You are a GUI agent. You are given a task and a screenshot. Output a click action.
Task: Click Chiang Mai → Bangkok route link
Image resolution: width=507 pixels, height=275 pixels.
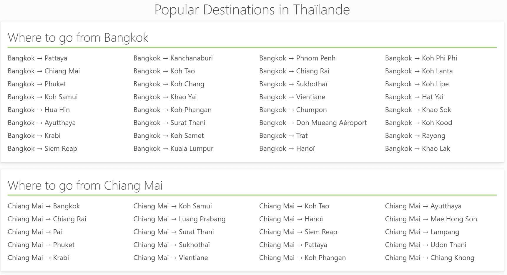click(44, 206)
